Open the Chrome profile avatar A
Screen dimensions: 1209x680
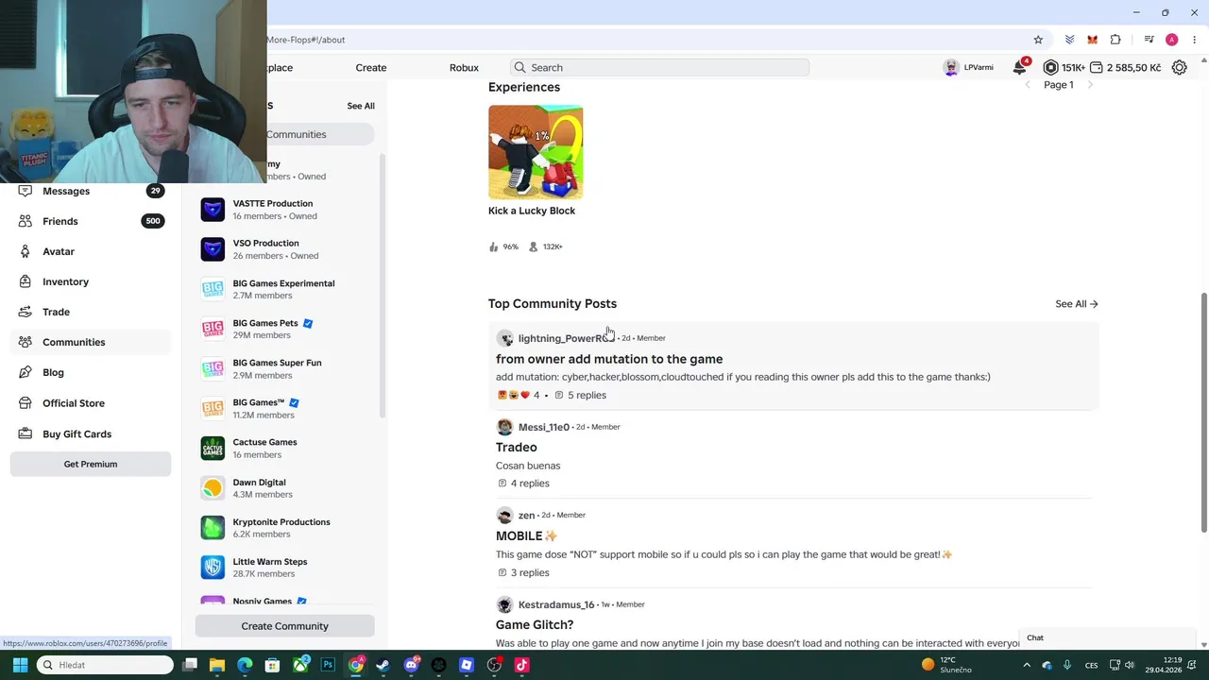pos(1171,40)
